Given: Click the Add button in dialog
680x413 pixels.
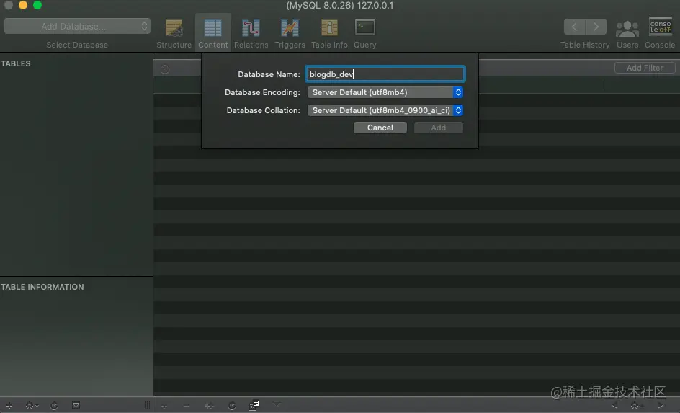Looking at the screenshot, I should coord(439,128).
